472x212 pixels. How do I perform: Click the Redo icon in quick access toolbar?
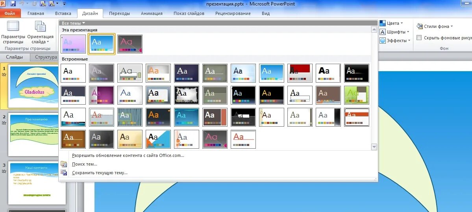[x=34, y=4]
